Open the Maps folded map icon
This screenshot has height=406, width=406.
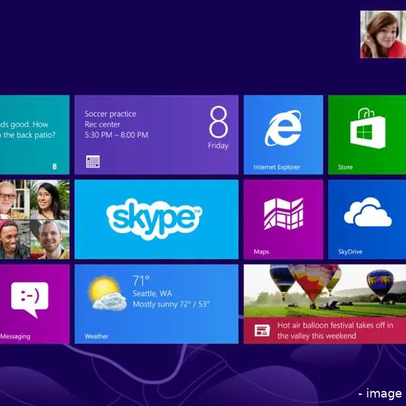284,214
